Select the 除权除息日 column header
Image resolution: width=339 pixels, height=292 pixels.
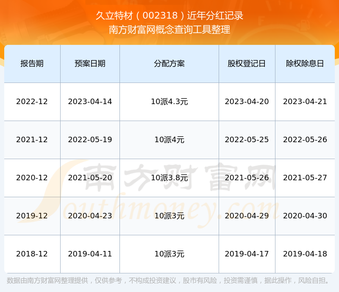click(305, 64)
